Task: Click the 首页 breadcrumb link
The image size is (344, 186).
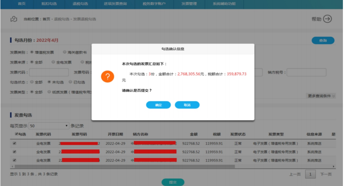Action: pyautogui.click(x=46, y=19)
